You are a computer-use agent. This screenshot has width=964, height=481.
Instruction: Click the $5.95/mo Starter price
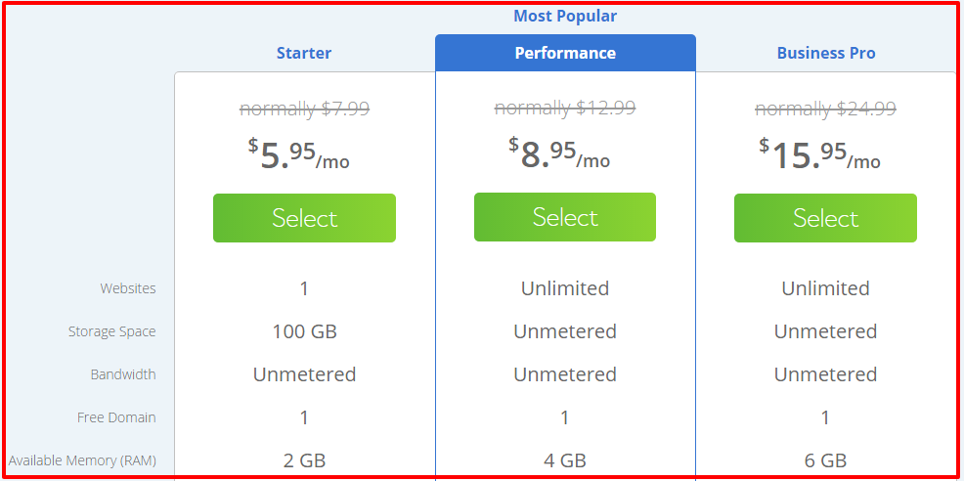pos(299,153)
